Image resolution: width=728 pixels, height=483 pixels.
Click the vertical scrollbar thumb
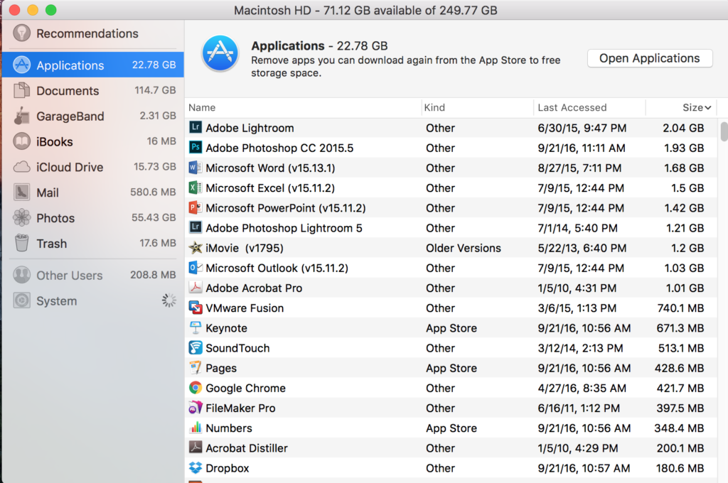724,131
